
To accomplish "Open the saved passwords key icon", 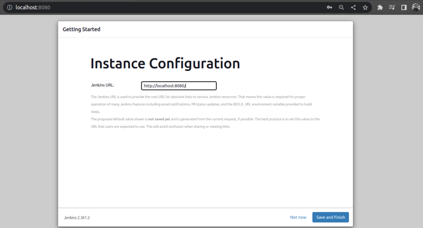I will click(329, 7).
